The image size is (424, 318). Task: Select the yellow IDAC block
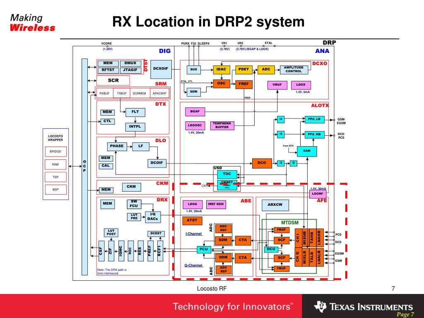[222, 70]
